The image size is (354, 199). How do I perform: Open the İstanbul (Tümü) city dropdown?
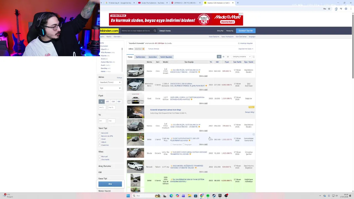click(110, 82)
